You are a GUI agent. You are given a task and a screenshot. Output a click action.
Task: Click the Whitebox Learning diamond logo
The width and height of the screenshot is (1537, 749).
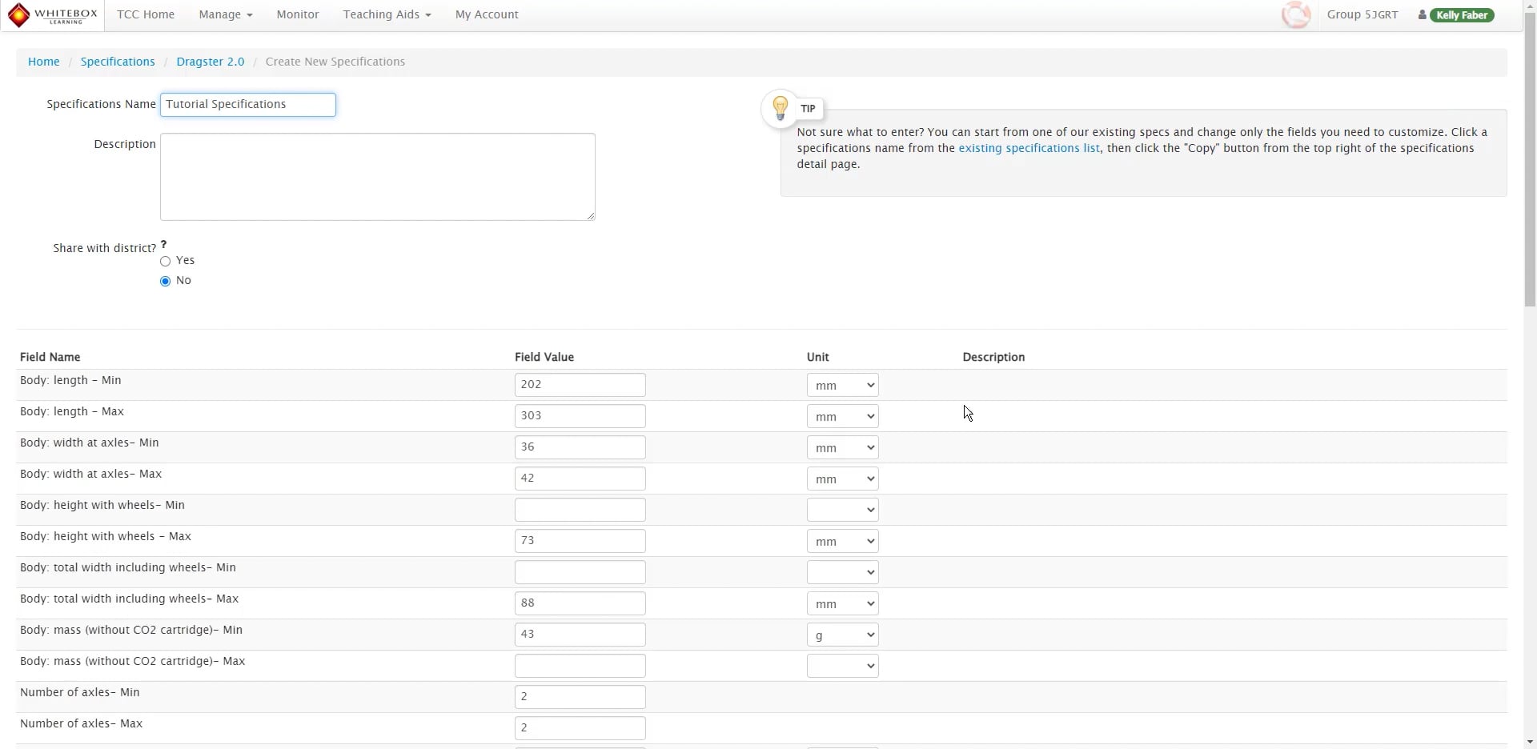pyautogui.click(x=20, y=14)
